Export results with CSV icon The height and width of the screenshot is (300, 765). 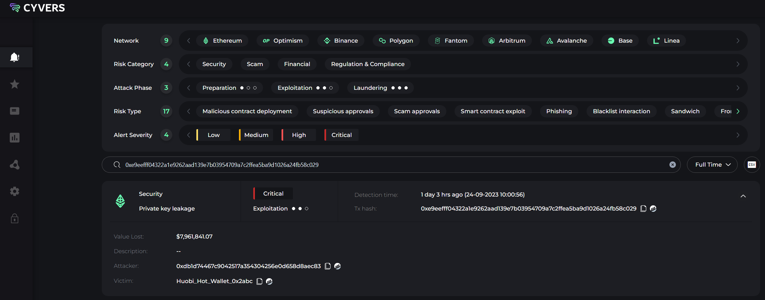click(752, 165)
